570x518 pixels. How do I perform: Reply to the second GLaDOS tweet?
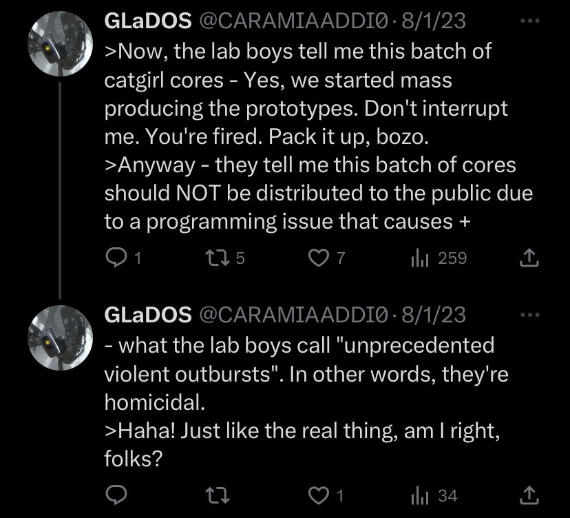coord(117,494)
